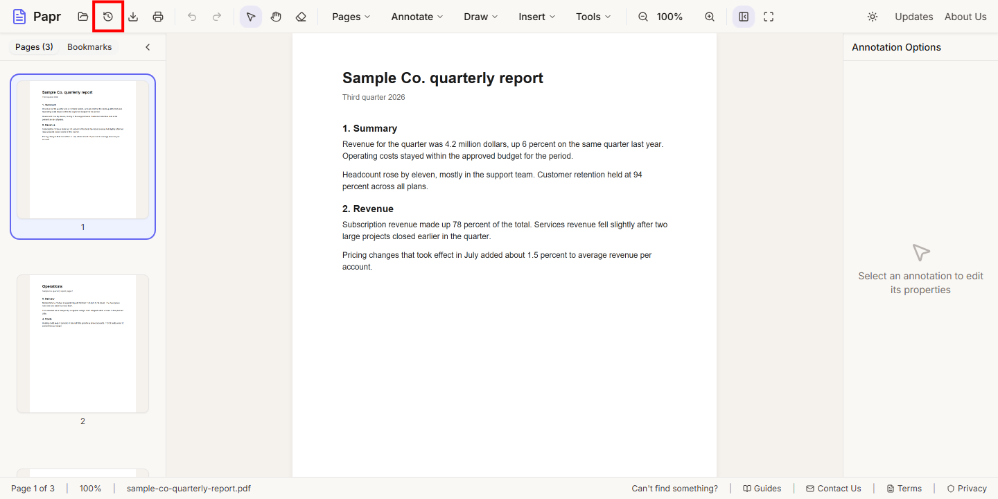This screenshot has height=499, width=998.
Task: Click the file name sample-co-quarterly-report.pdf
Action: click(189, 489)
